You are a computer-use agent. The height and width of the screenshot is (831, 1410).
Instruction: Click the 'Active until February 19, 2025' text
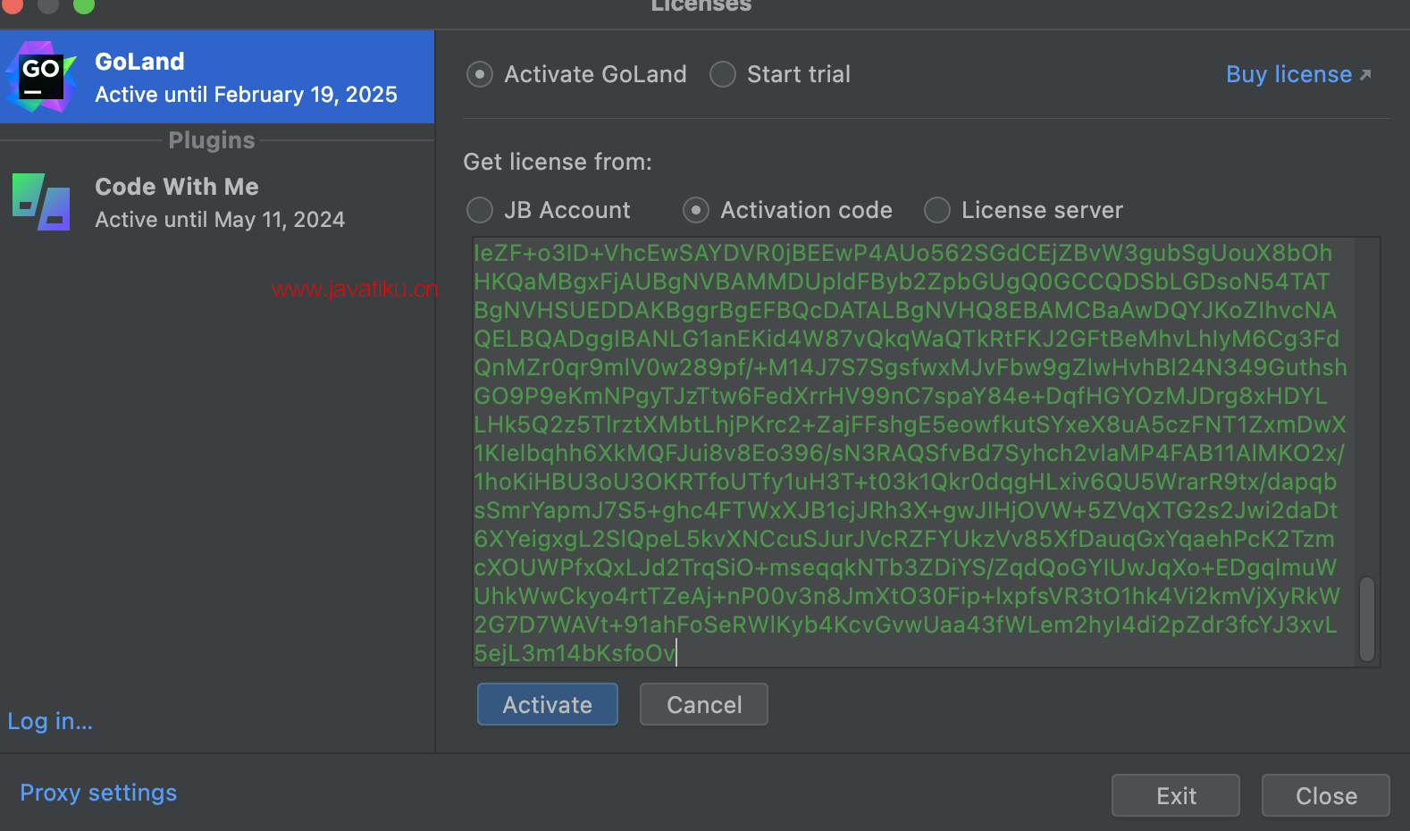[x=246, y=95]
